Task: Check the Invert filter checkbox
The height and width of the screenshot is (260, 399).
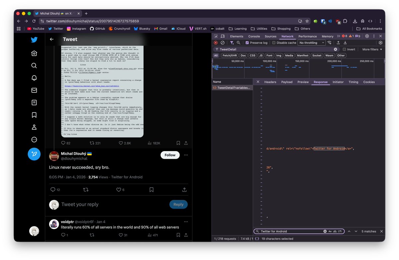Action: (344, 49)
